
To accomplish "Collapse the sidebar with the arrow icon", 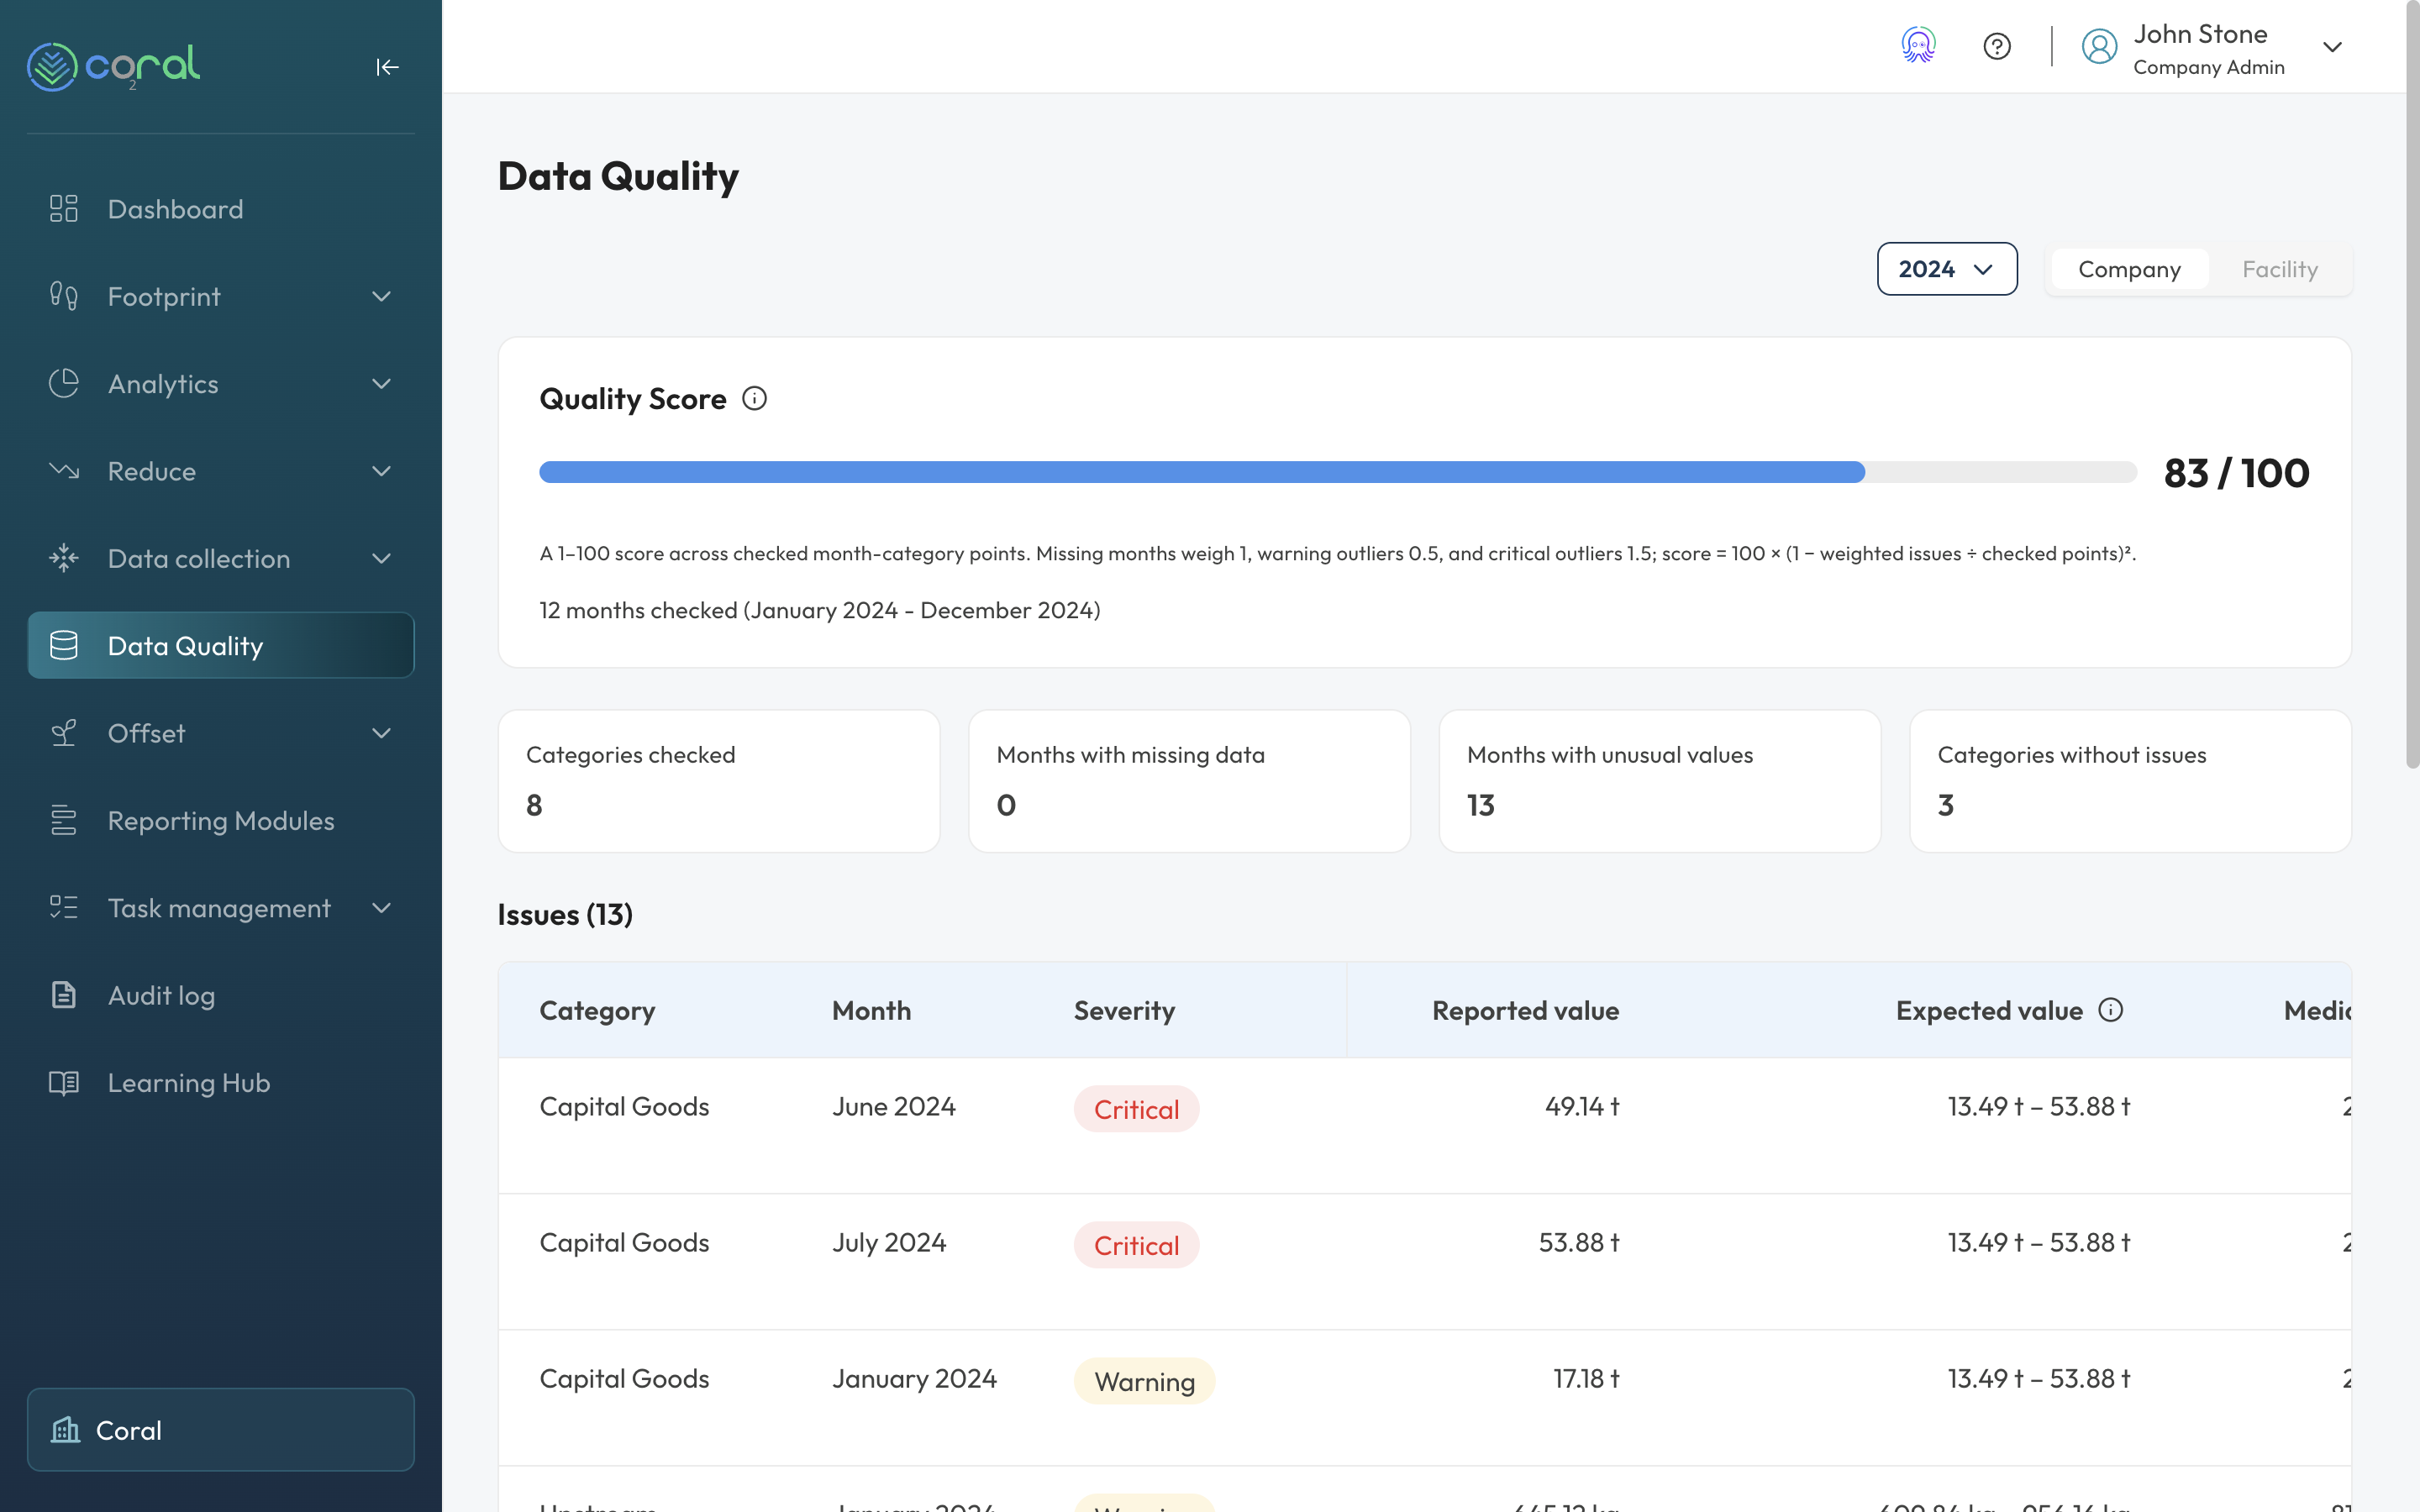I will [387, 67].
